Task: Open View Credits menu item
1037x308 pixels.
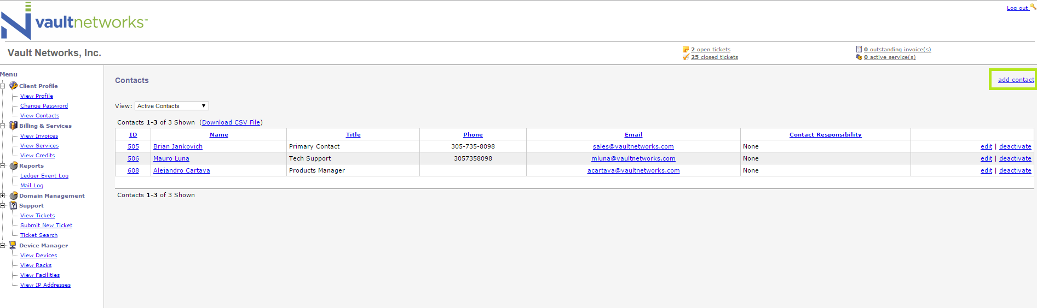Action: pyautogui.click(x=37, y=156)
